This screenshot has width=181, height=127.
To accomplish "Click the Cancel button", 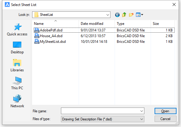I will pos(165,119).
